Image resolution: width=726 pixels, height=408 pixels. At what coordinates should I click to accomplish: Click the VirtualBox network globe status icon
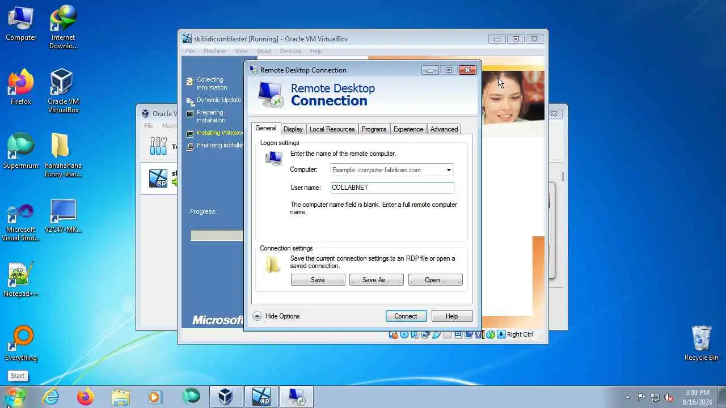(x=491, y=334)
